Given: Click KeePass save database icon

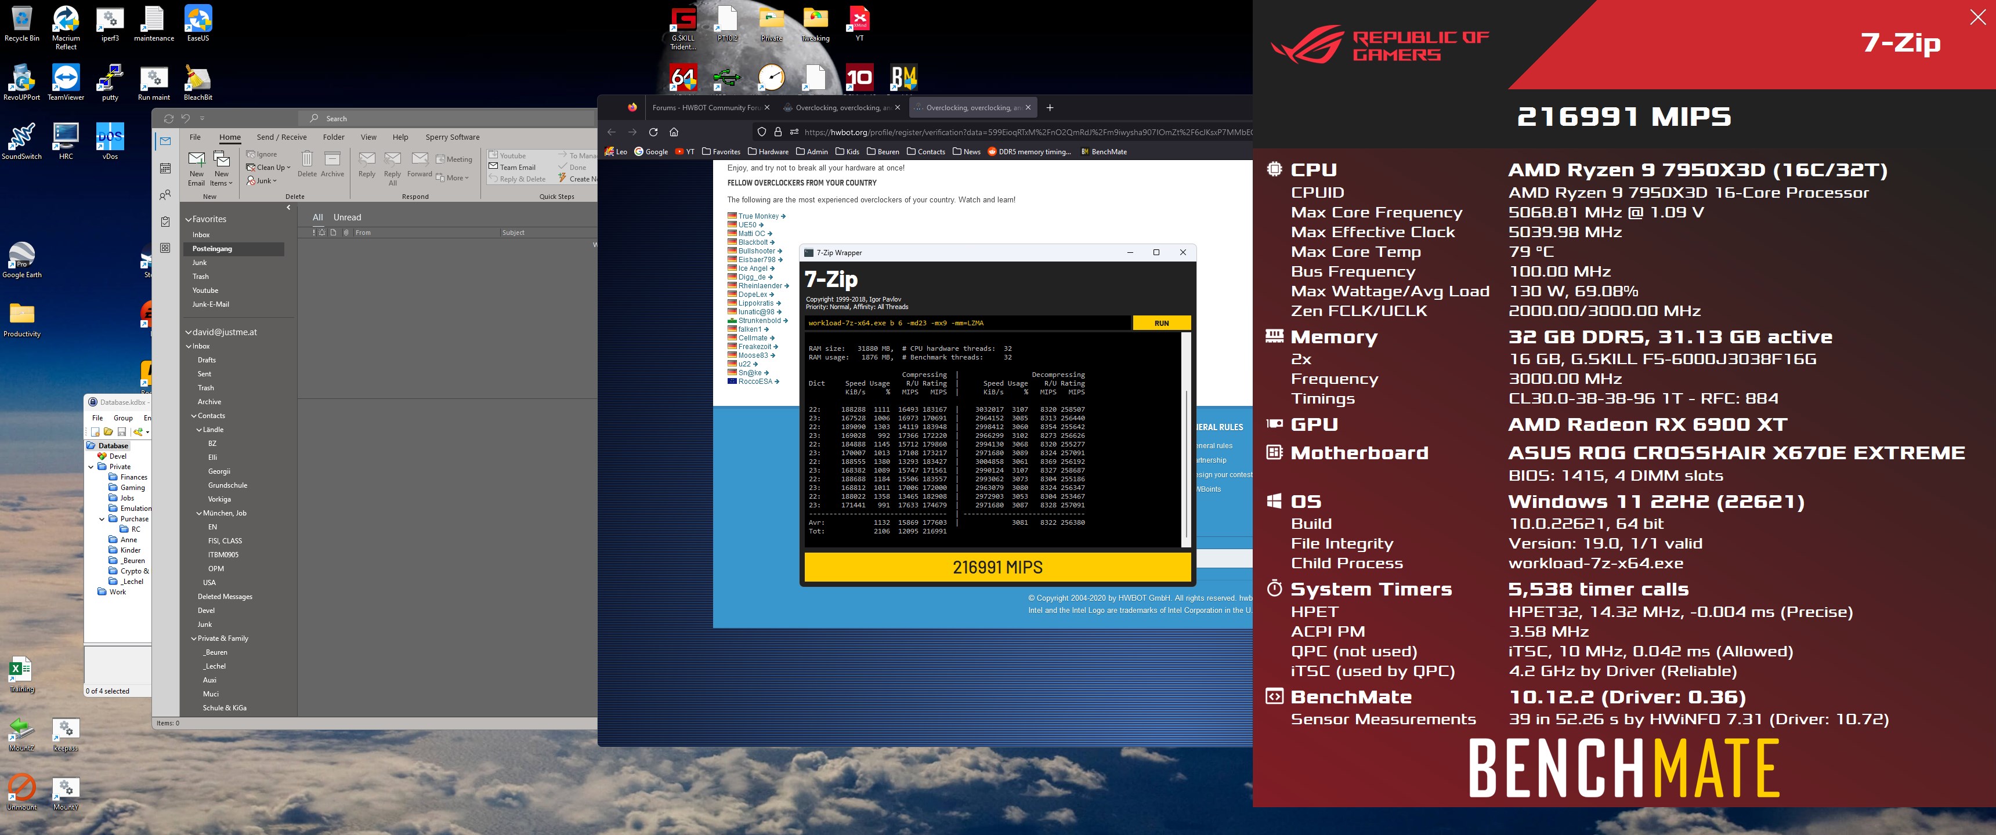Looking at the screenshot, I should (x=122, y=431).
